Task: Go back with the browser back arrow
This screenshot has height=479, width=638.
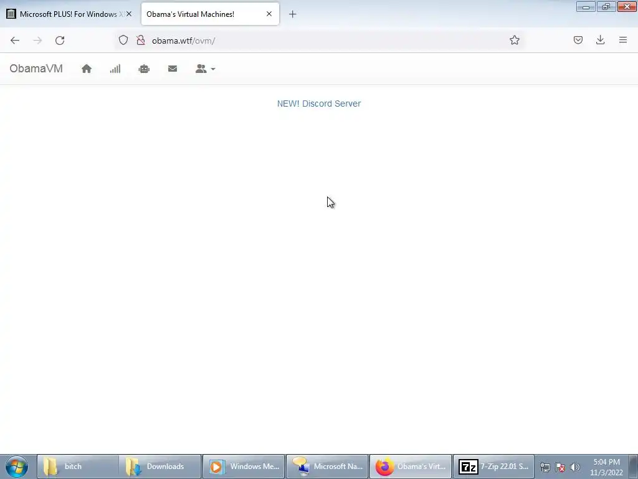Action: [x=15, y=41]
